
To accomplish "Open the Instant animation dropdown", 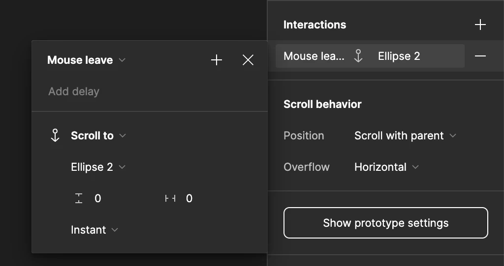I will (94, 230).
